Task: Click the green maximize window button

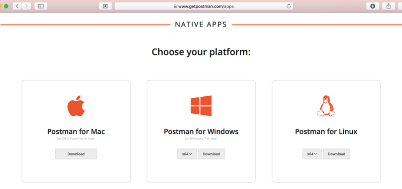Action: click(x=6, y=6)
